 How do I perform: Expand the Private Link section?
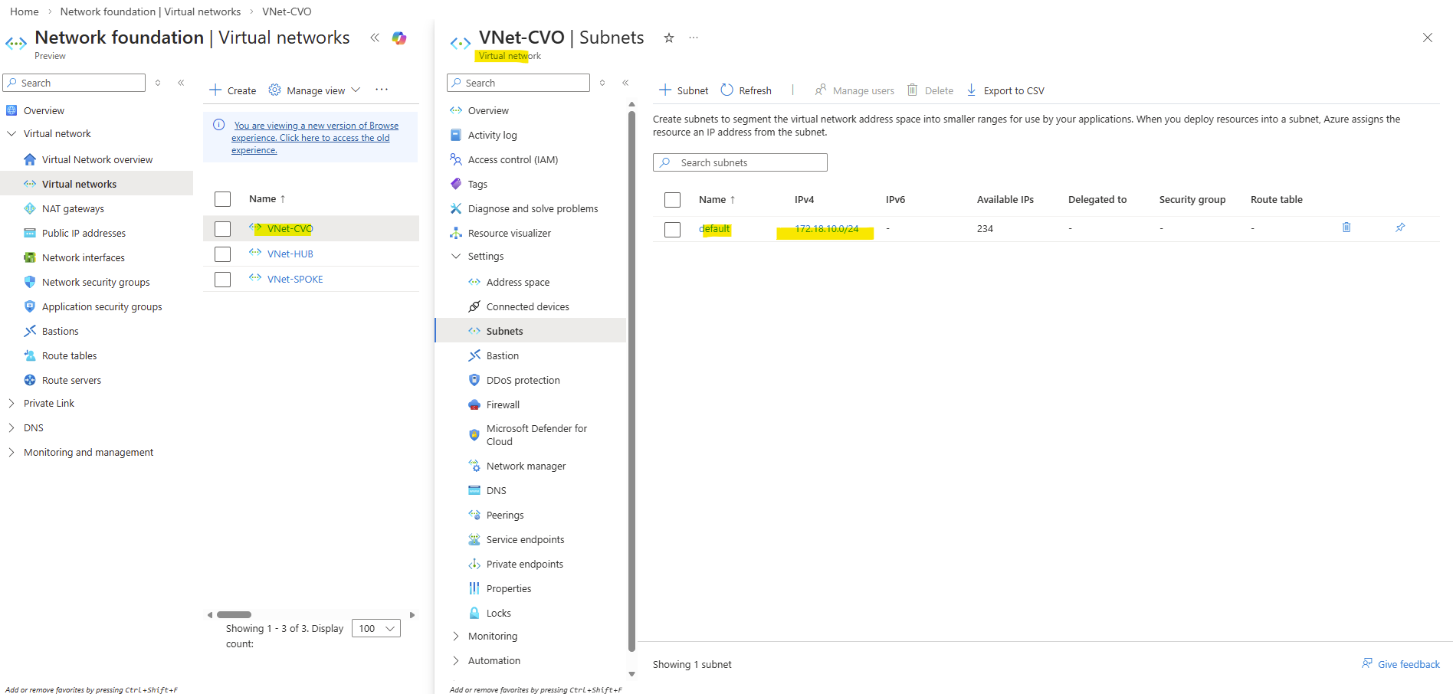click(11, 404)
